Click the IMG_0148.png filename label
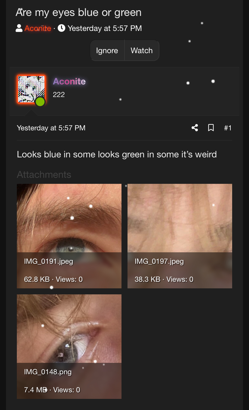This screenshot has height=410, width=249. [48, 372]
